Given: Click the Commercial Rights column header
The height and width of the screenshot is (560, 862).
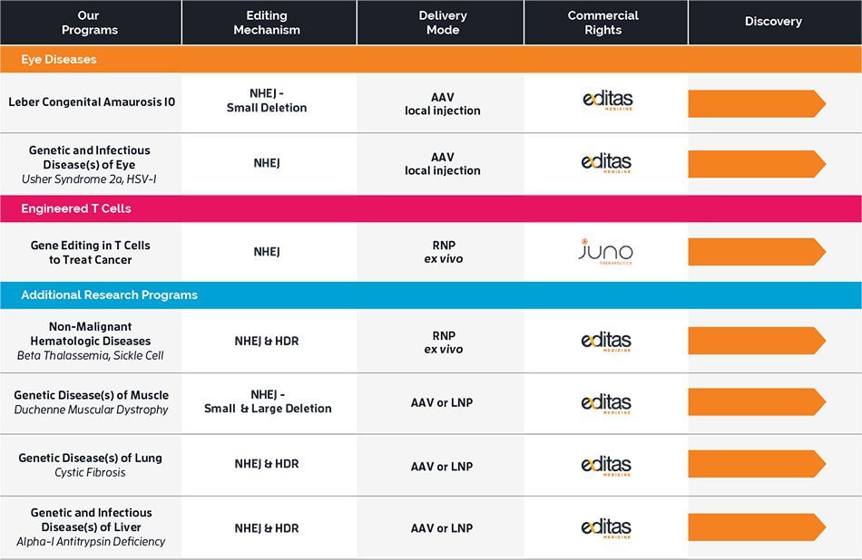Looking at the screenshot, I should click(603, 23).
